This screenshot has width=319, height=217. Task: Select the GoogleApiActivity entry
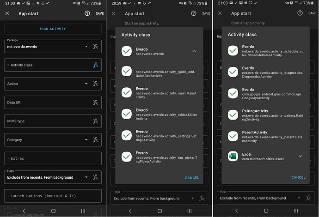(265, 93)
